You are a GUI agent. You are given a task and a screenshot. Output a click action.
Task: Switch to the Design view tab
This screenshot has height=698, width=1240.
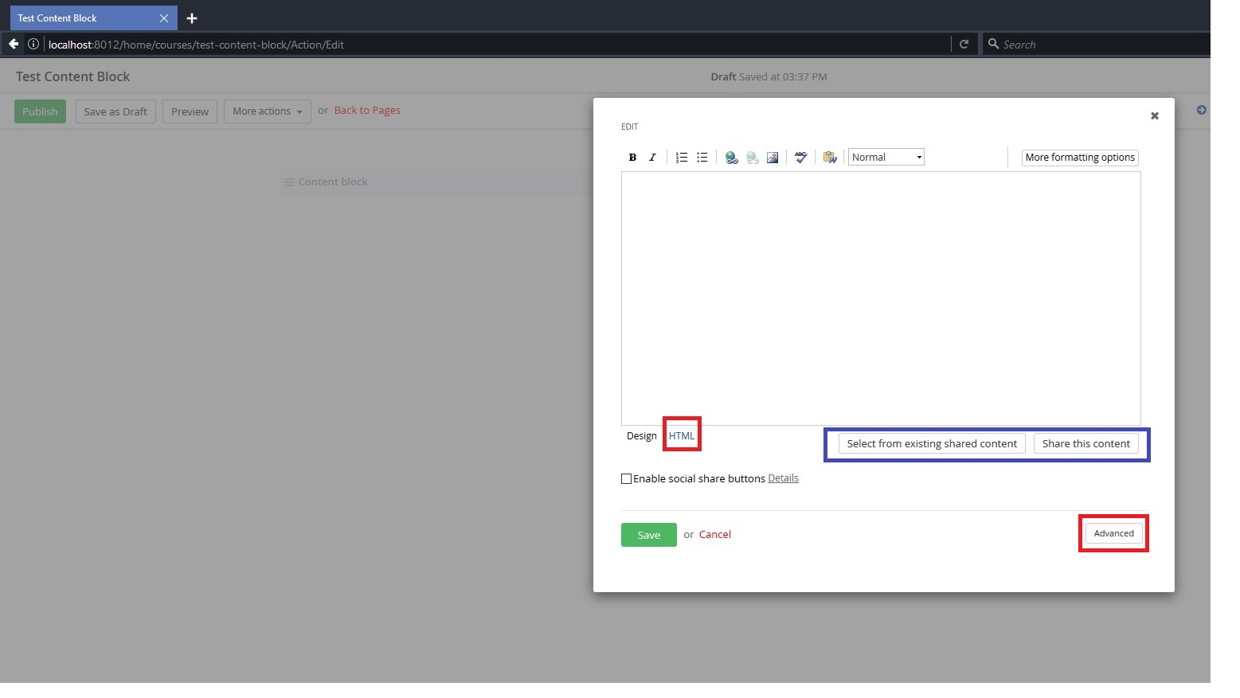coord(641,436)
